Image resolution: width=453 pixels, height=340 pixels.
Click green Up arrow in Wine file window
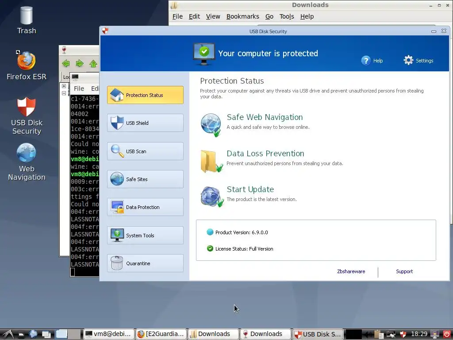tap(93, 63)
